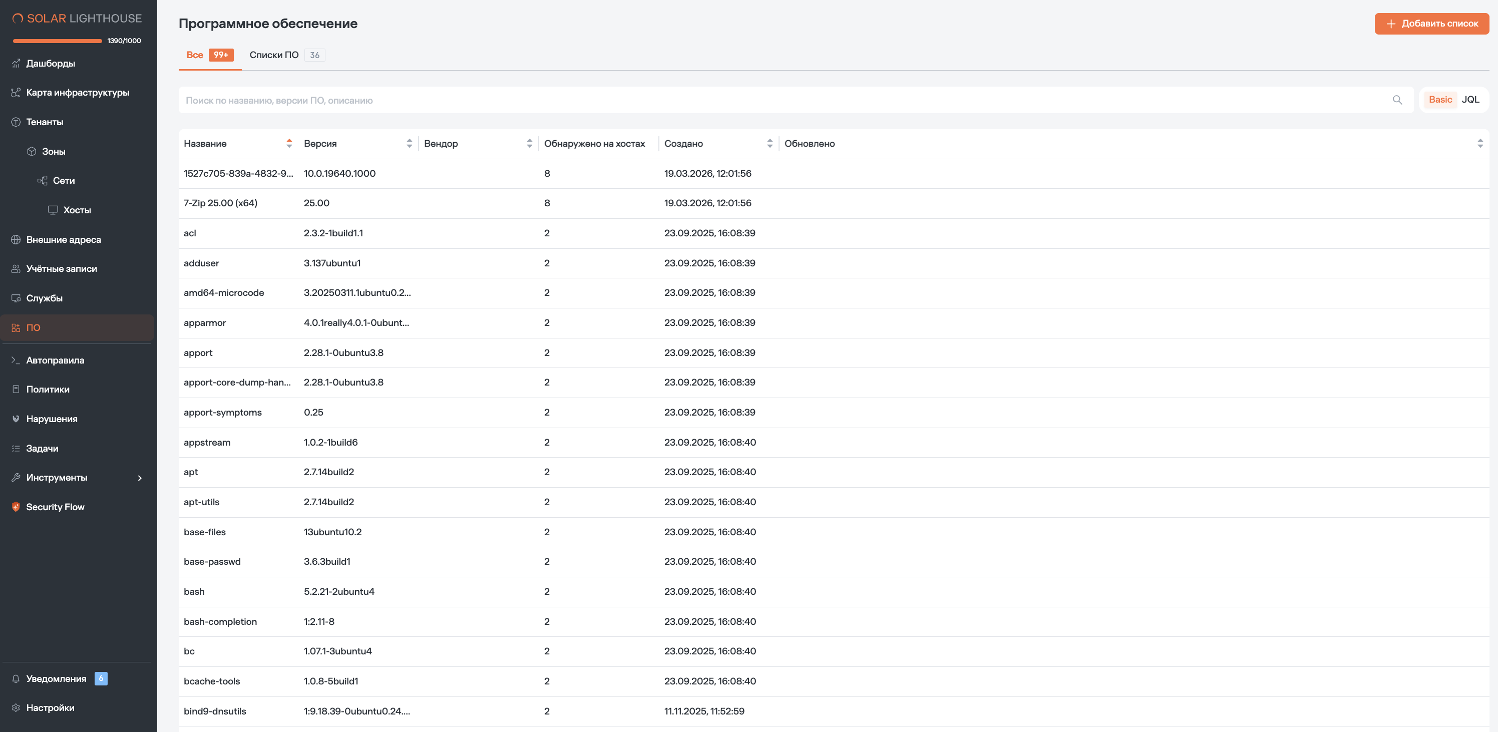The width and height of the screenshot is (1498, 732).
Task: Click the Уведомления bell icon
Action: tap(16, 678)
